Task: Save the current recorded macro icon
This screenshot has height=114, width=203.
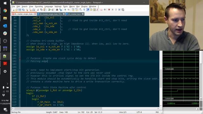Action: [x=123, y=10]
